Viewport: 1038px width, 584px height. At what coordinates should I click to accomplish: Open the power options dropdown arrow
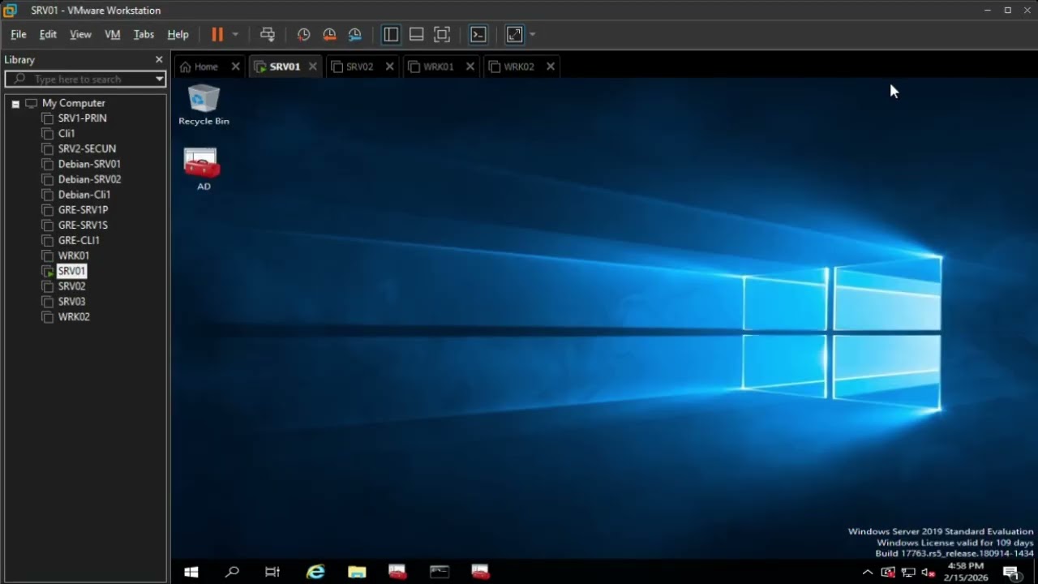[235, 35]
